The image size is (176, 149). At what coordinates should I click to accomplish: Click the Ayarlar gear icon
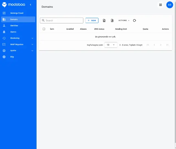pyautogui.click(x=4, y=51)
